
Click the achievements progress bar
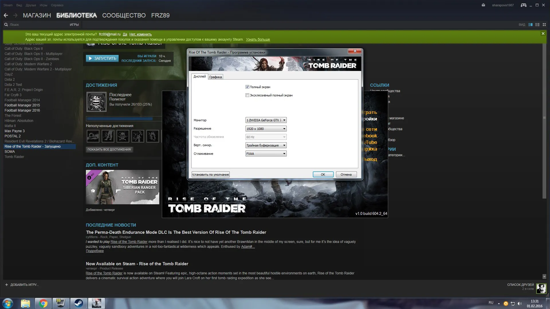[124, 119]
